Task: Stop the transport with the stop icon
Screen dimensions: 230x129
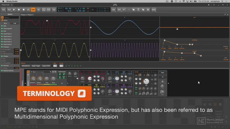Action: click(x=19, y=10)
